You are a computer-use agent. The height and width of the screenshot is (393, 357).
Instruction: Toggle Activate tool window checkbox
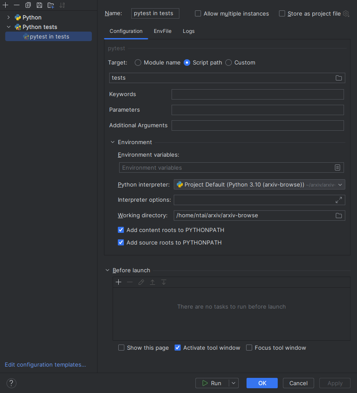click(x=178, y=348)
